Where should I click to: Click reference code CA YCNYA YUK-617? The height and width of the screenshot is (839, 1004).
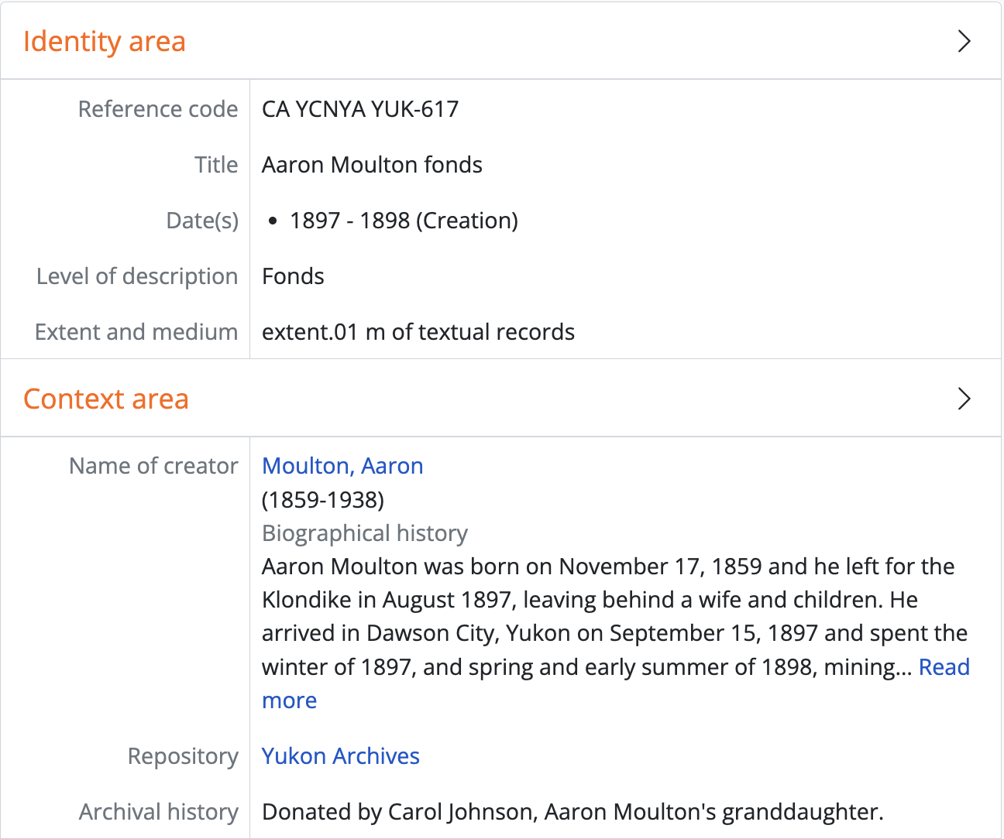pyautogui.click(x=360, y=109)
